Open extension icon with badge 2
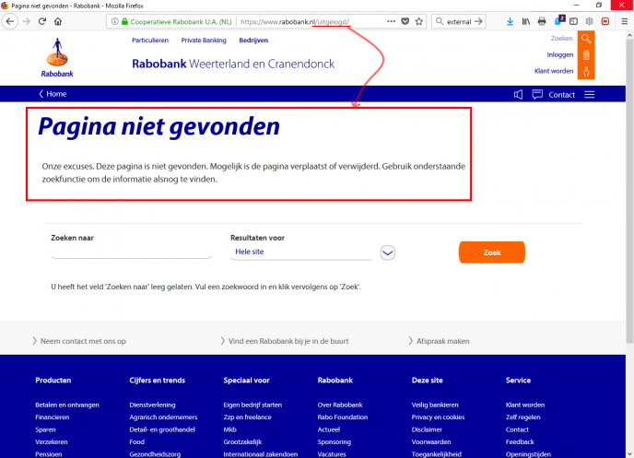The height and width of the screenshot is (458, 634). pos(559,20)
